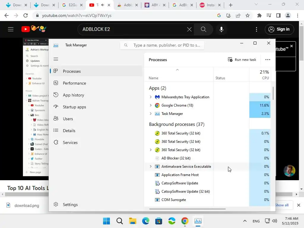
Task: Open Windows taskbar Search
Action: (x=119, y=221)
